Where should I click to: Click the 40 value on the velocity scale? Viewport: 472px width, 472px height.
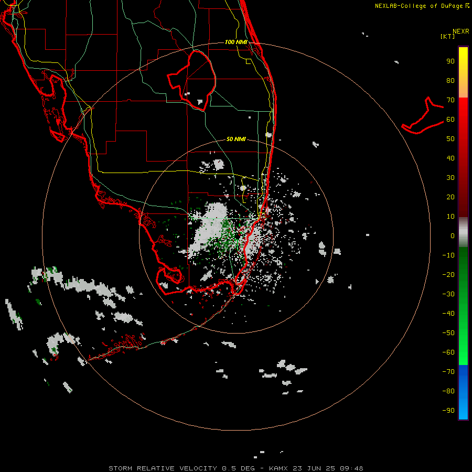click(x=450, y=158)
